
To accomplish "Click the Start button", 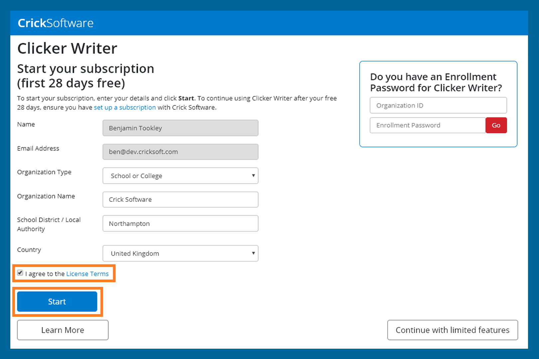I will pos(57,301).
